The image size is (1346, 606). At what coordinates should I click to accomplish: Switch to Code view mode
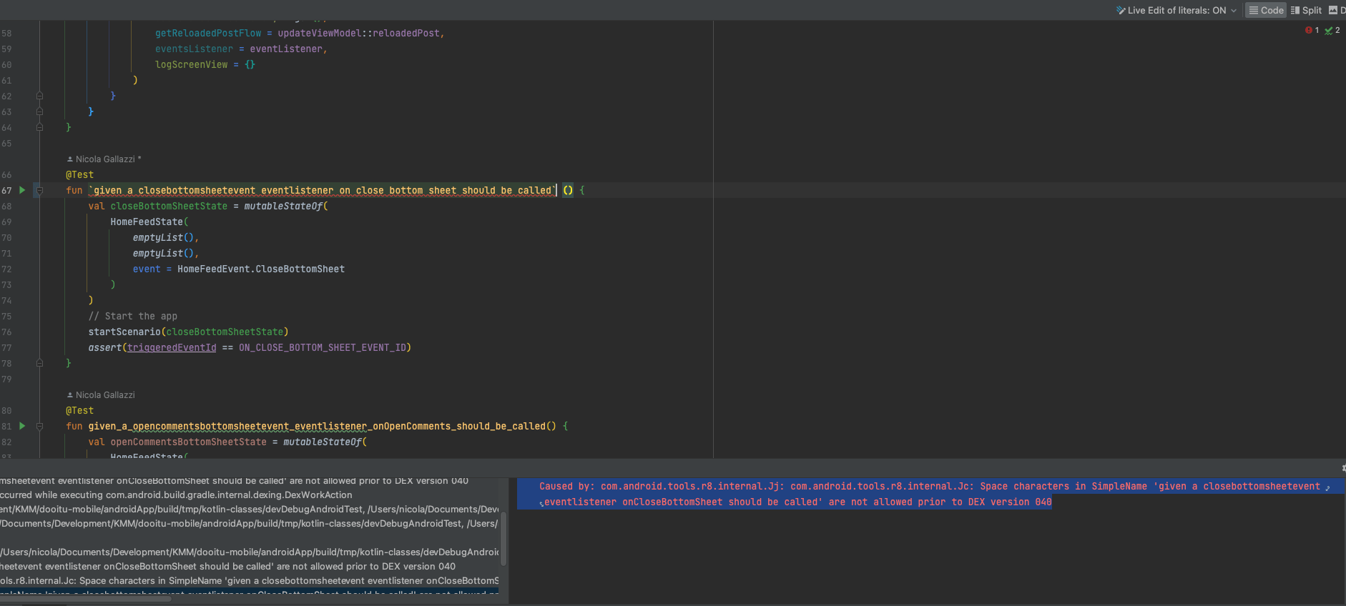pos(1267,10)
